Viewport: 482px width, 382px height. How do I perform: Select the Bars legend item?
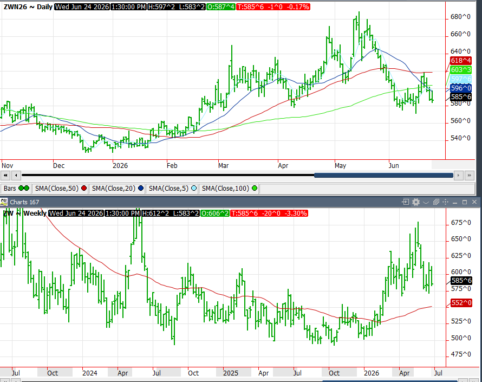point(16,188)
